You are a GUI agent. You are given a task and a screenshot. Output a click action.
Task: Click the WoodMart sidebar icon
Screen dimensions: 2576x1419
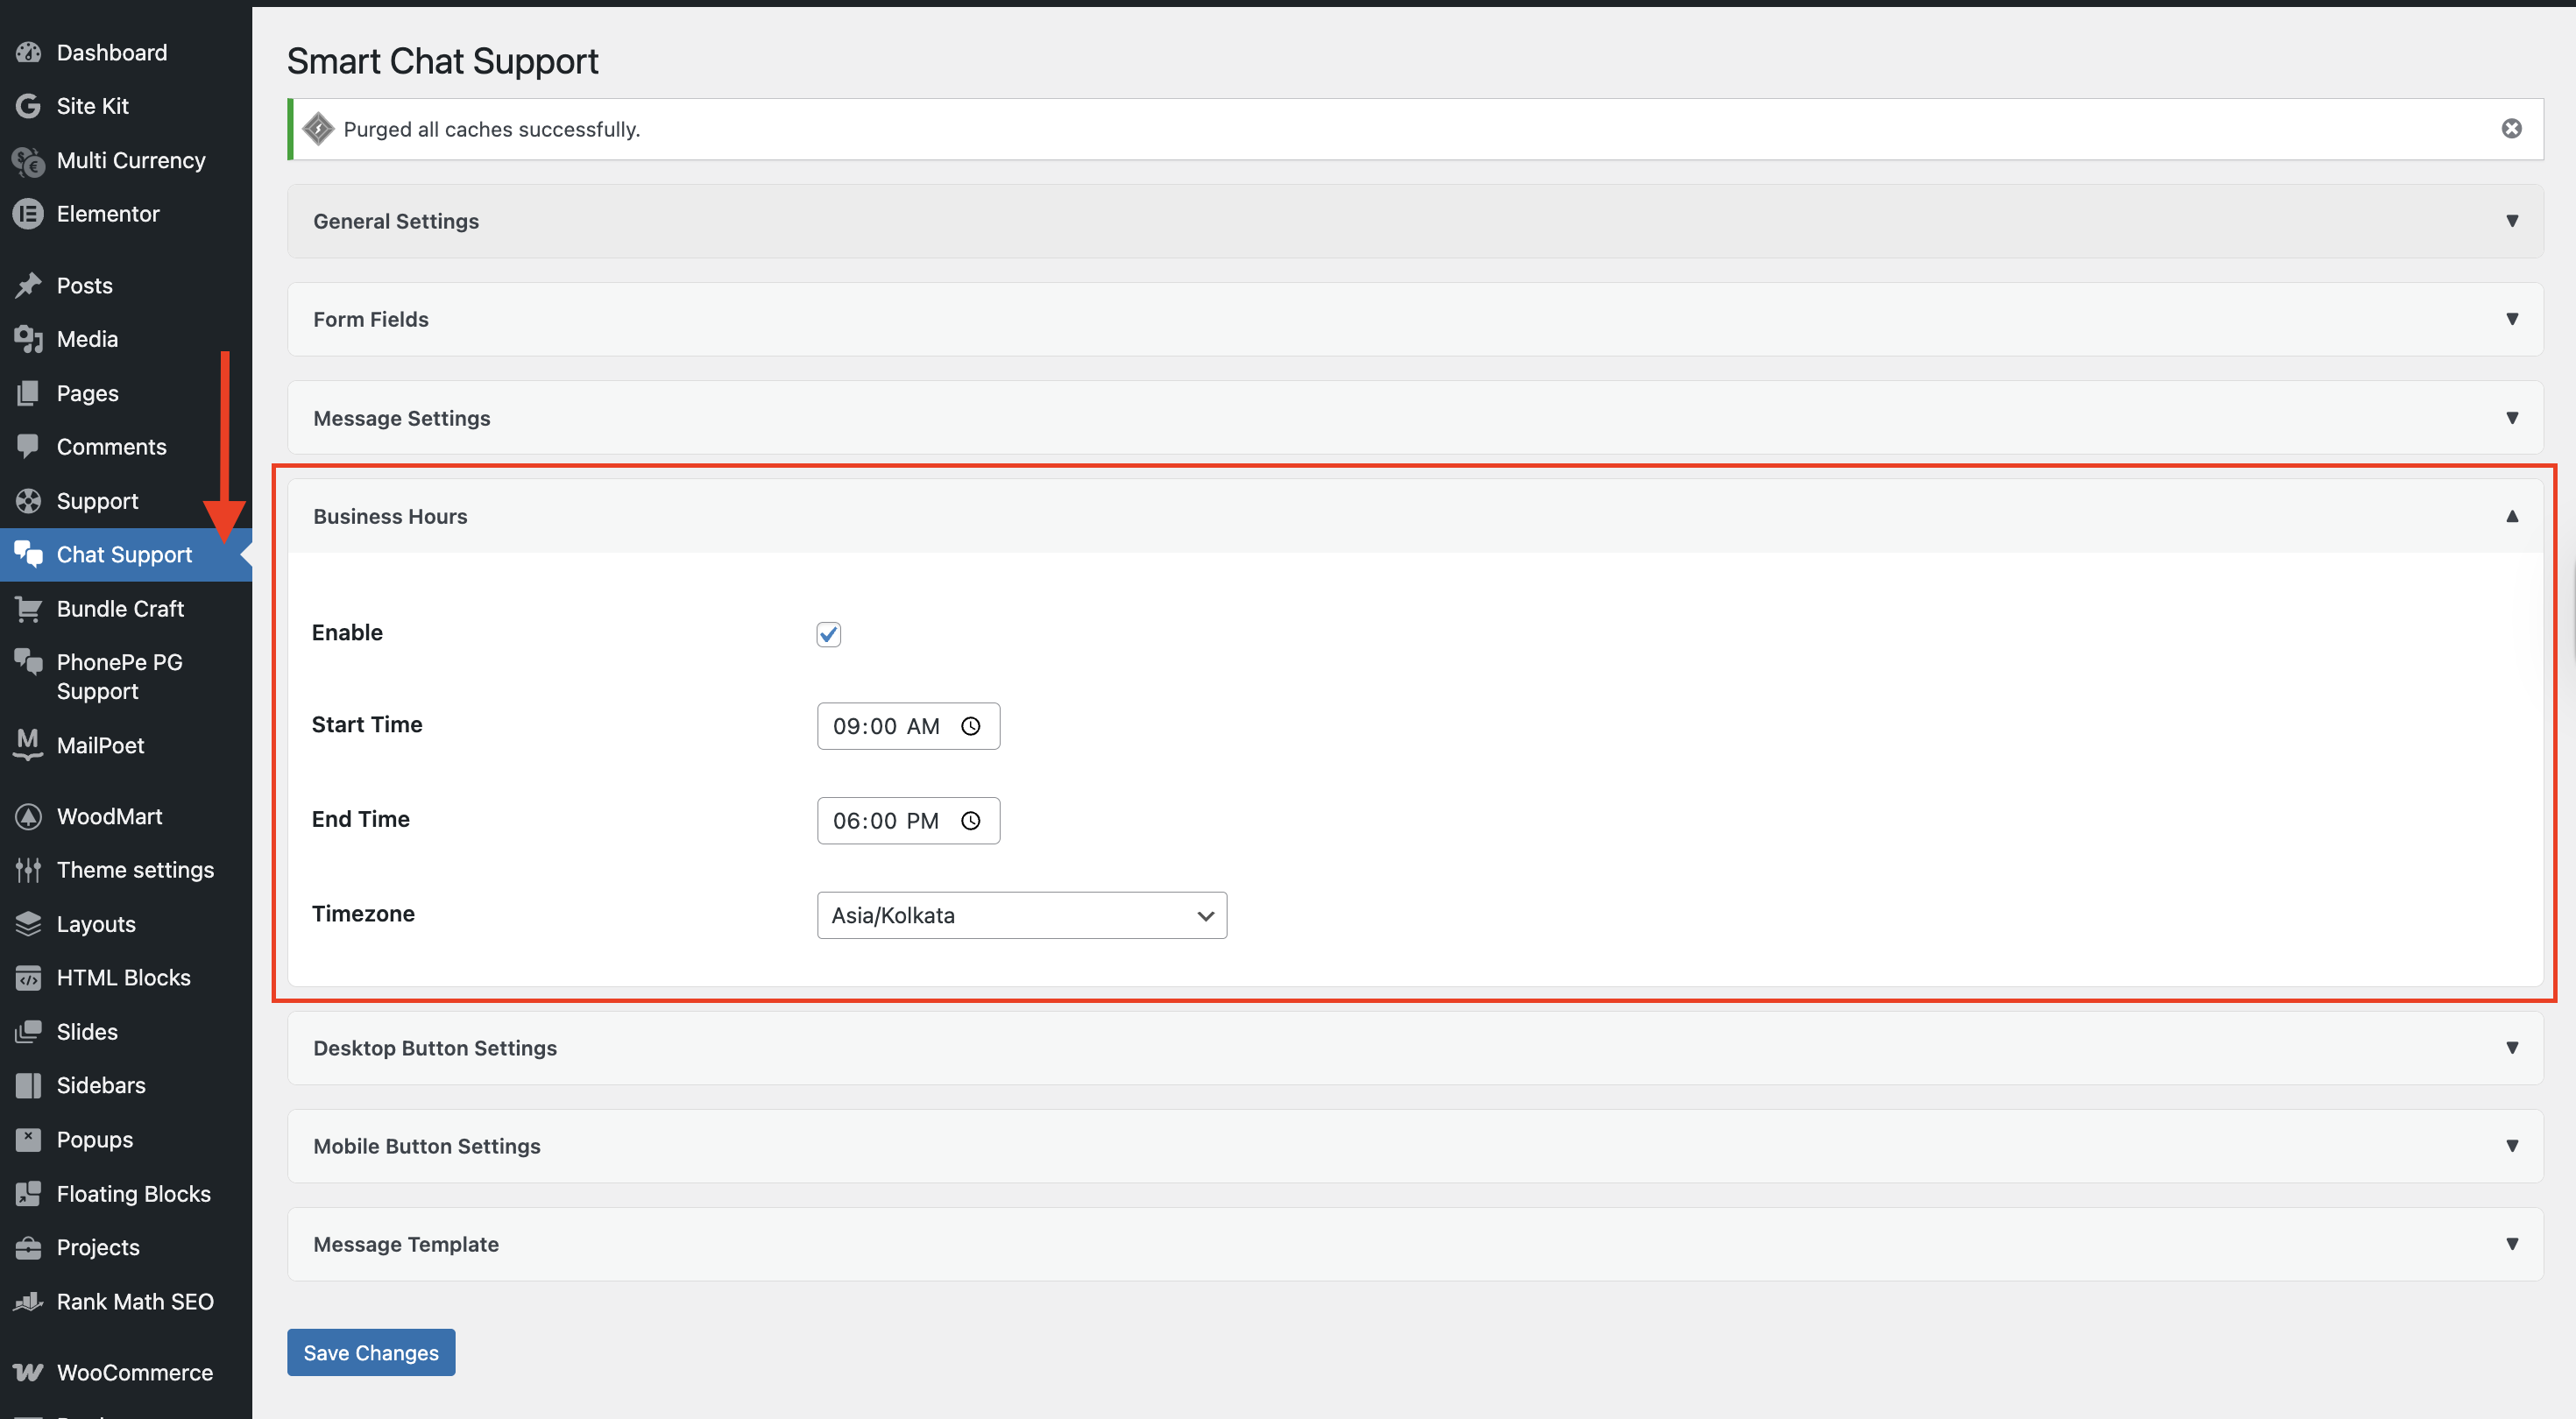tap(28, 816)
